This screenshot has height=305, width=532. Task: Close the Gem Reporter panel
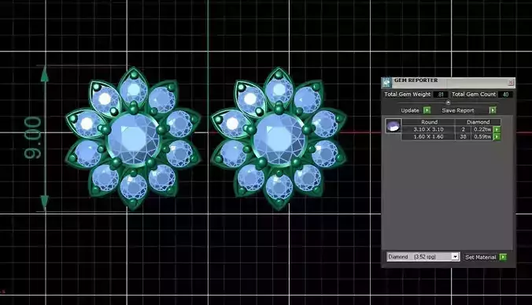point(510,83)
